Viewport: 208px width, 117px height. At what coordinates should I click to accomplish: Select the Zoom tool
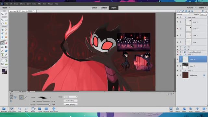pos(2,14)
